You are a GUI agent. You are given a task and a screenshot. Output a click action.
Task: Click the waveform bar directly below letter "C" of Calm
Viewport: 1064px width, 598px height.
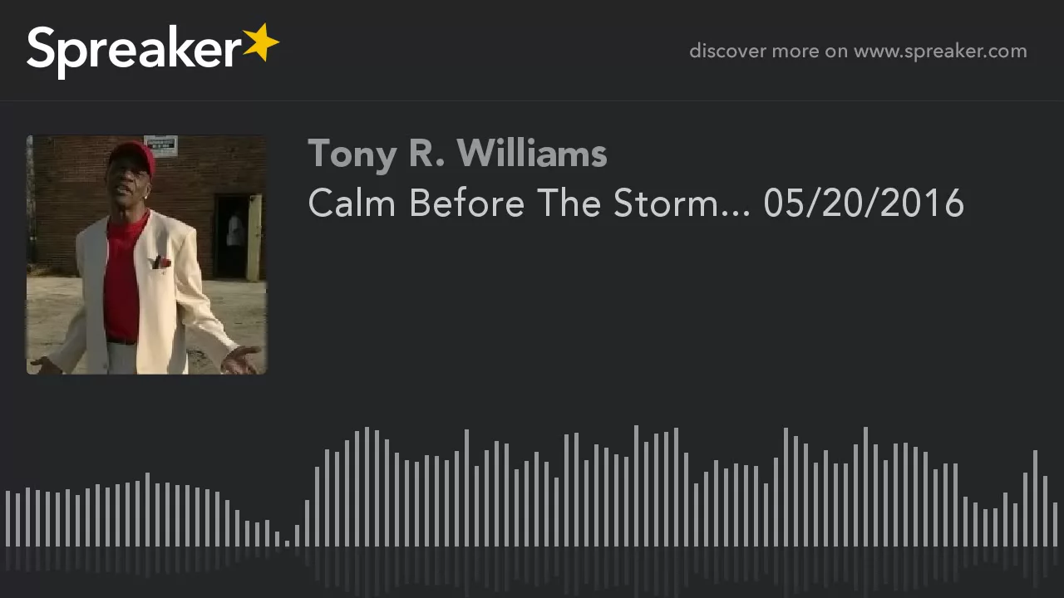(x=318, y=507)
